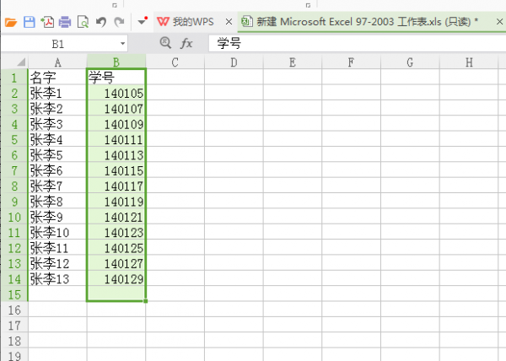This screenshot has width=506, height=361.
Task: Click the magnifier icon beside fx
Action: tap(165, 42)
